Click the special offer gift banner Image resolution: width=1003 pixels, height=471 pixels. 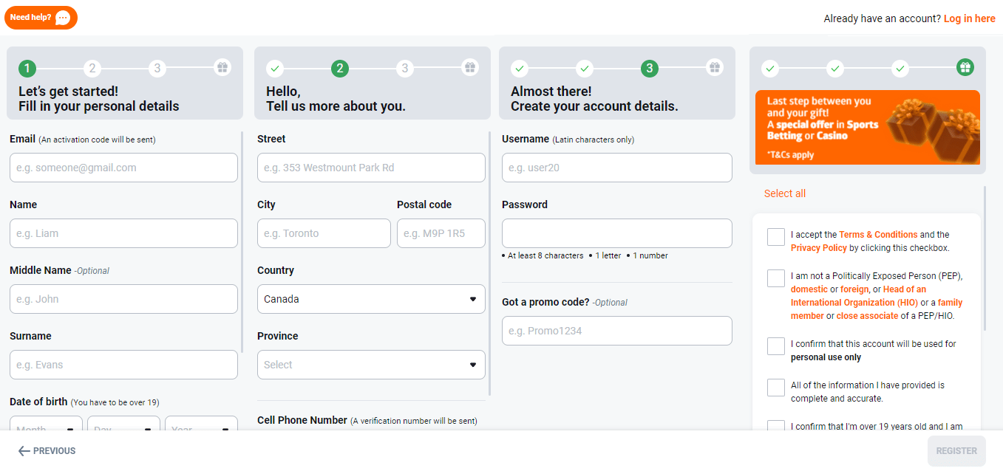click(x=867, y=127)
